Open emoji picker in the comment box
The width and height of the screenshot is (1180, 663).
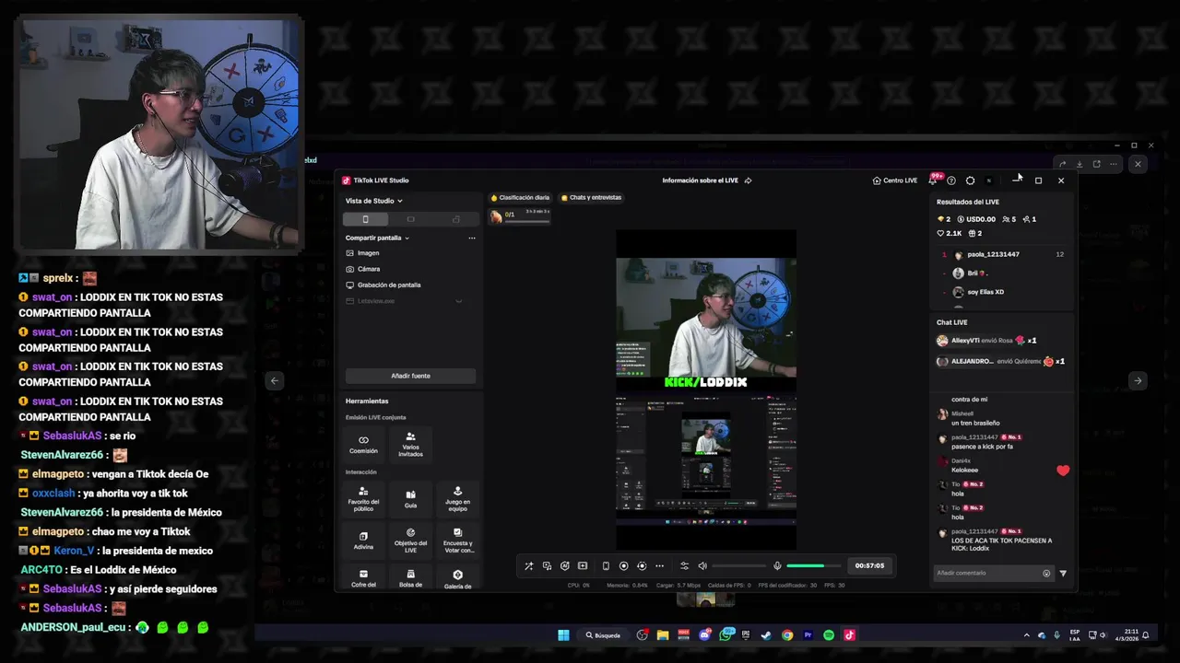[1046, 573]
